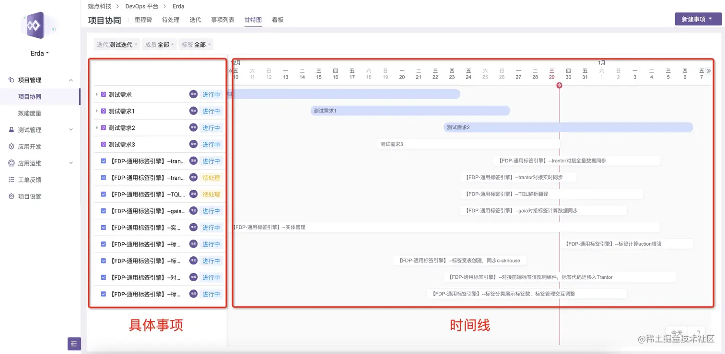
Task: Click assignee avatar on the --对... row
Action: click(193, 277)
